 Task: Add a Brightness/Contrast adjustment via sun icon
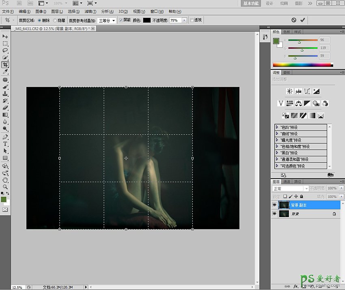(x=290, y=92)
